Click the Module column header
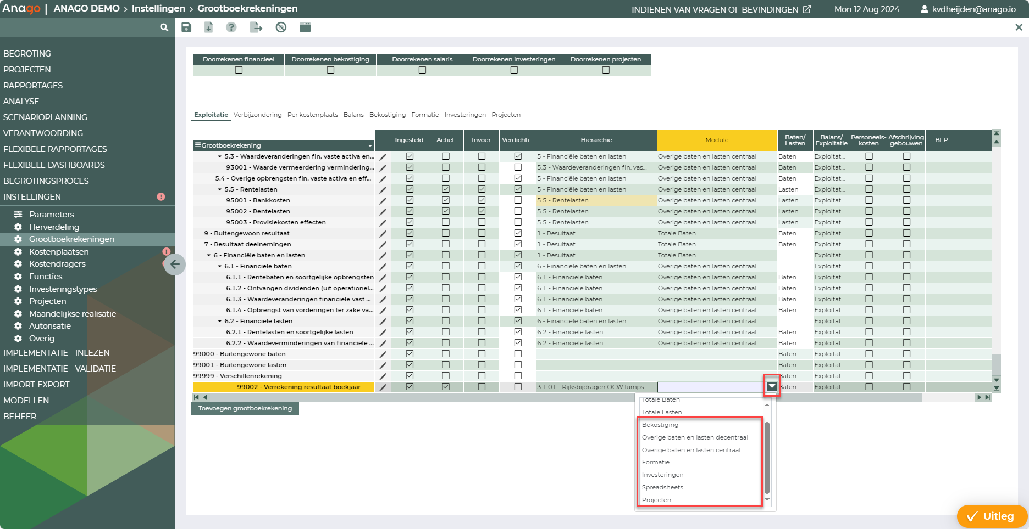Screen dimensions: 1029x529 (x=717, y=140)
